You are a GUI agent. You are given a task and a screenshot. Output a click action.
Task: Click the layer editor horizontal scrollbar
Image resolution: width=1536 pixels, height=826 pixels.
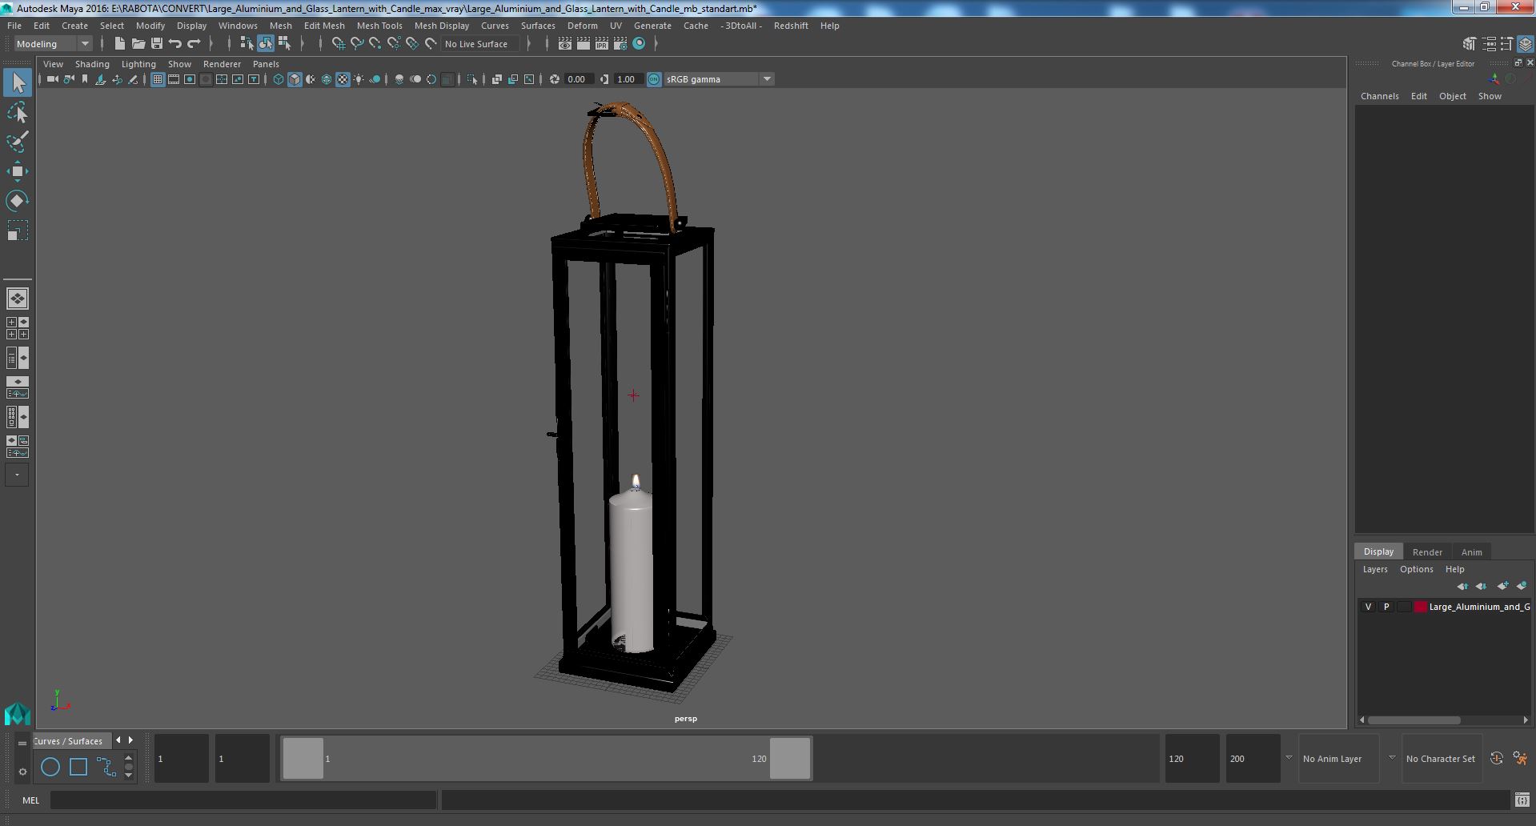click(x=1414, y=720)
